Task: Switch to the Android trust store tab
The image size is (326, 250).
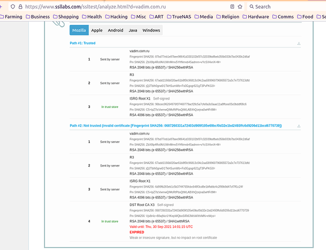Action: [x=115, y=30]
